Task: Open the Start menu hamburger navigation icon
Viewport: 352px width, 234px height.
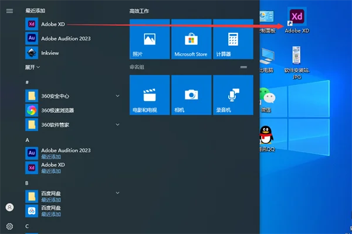Action: [9, 11]
